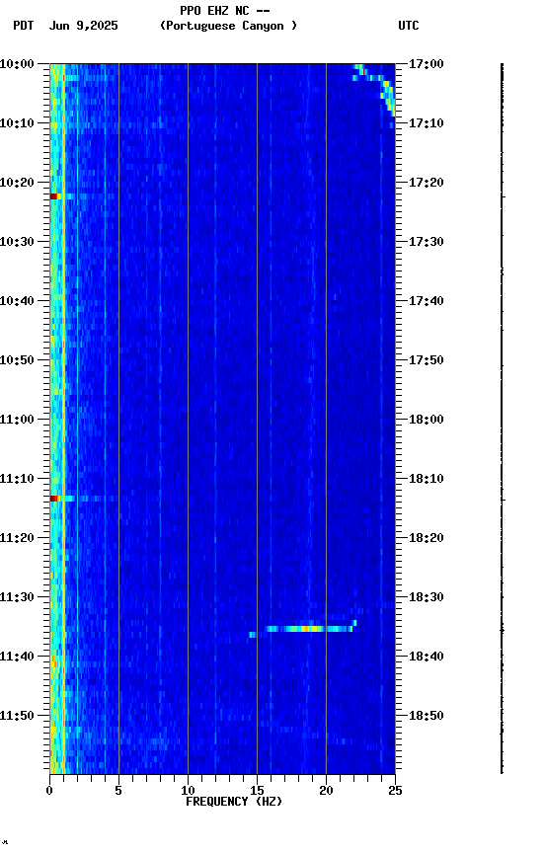Click the 5 Hz frequency axis label

118,791
